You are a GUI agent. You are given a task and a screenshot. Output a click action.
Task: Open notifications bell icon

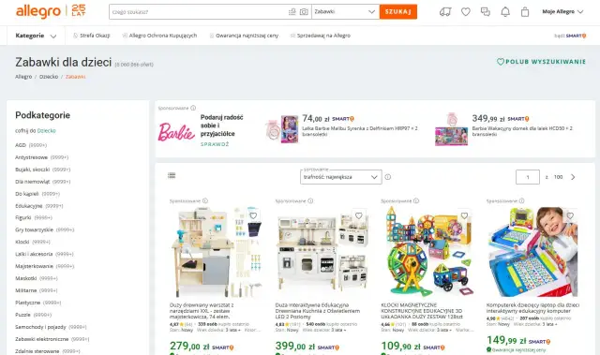(505, 12)
